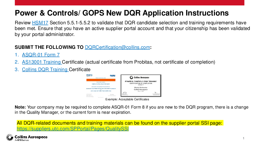The image size is (259, 145).
Task: Open the Collins DQR Training link
Action: click(45, 70)
